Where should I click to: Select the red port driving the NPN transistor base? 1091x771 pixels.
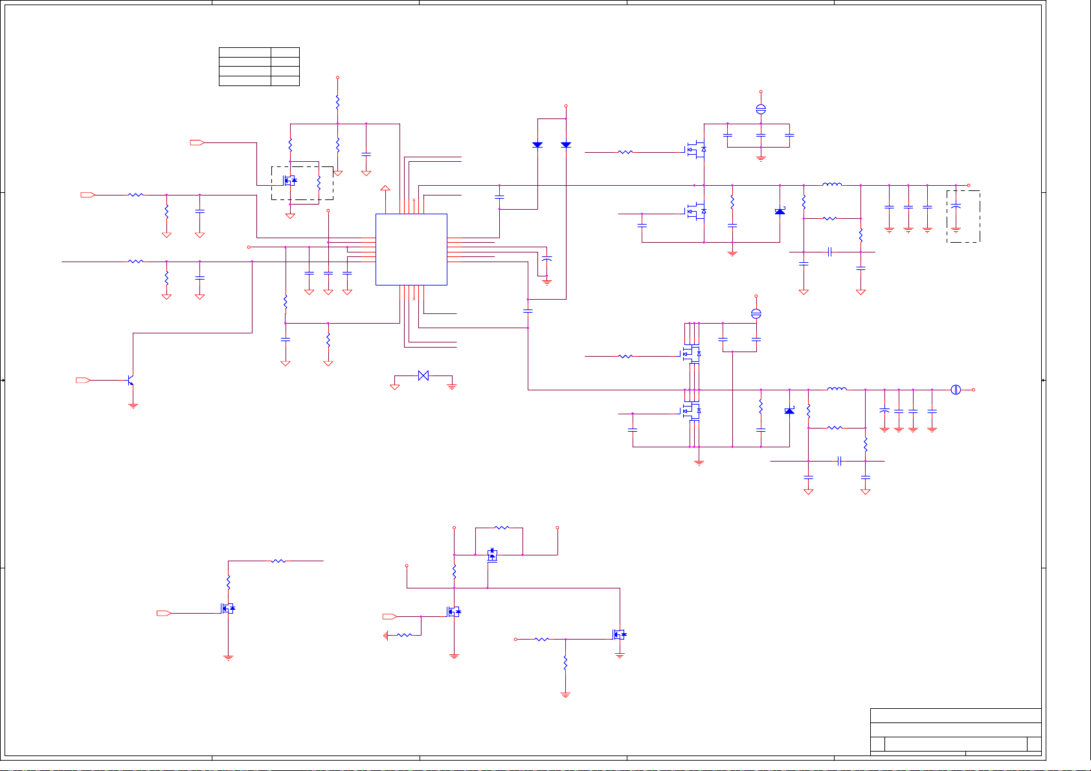(84, 381)
